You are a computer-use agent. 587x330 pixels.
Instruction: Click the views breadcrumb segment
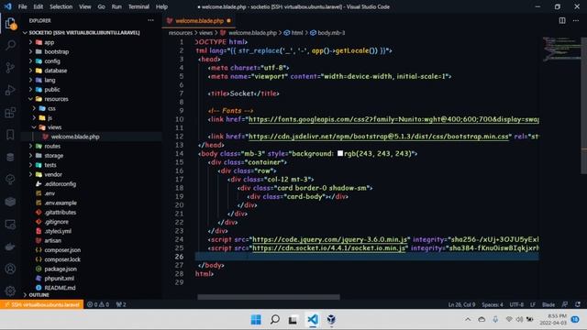click(x=205, y=33)
